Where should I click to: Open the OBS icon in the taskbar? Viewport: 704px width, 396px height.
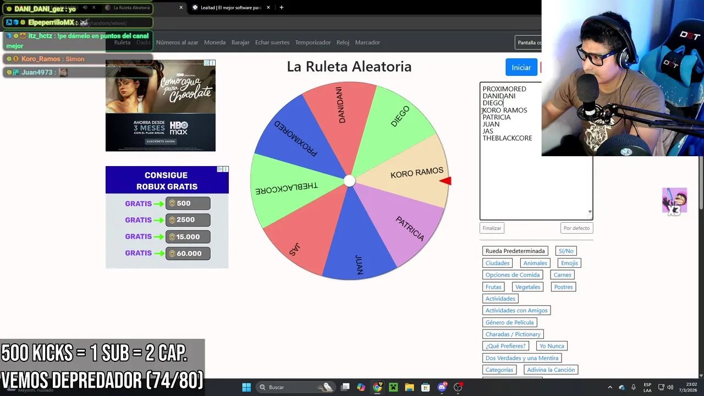pos(458,387)
